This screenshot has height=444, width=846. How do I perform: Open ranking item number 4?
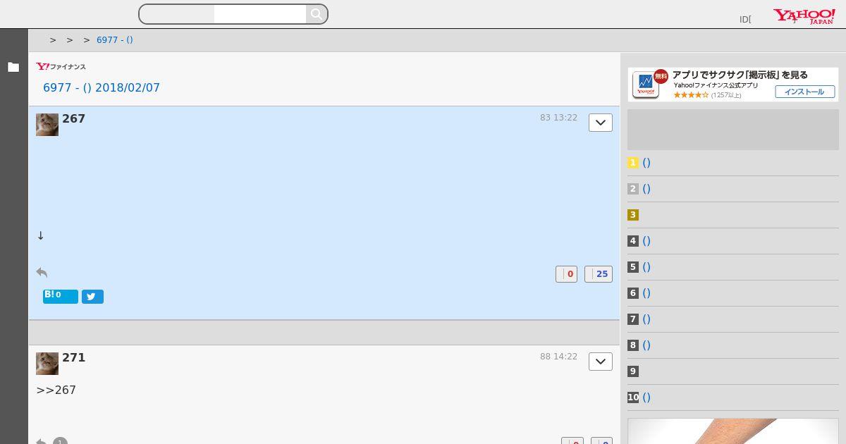[646, 241]
